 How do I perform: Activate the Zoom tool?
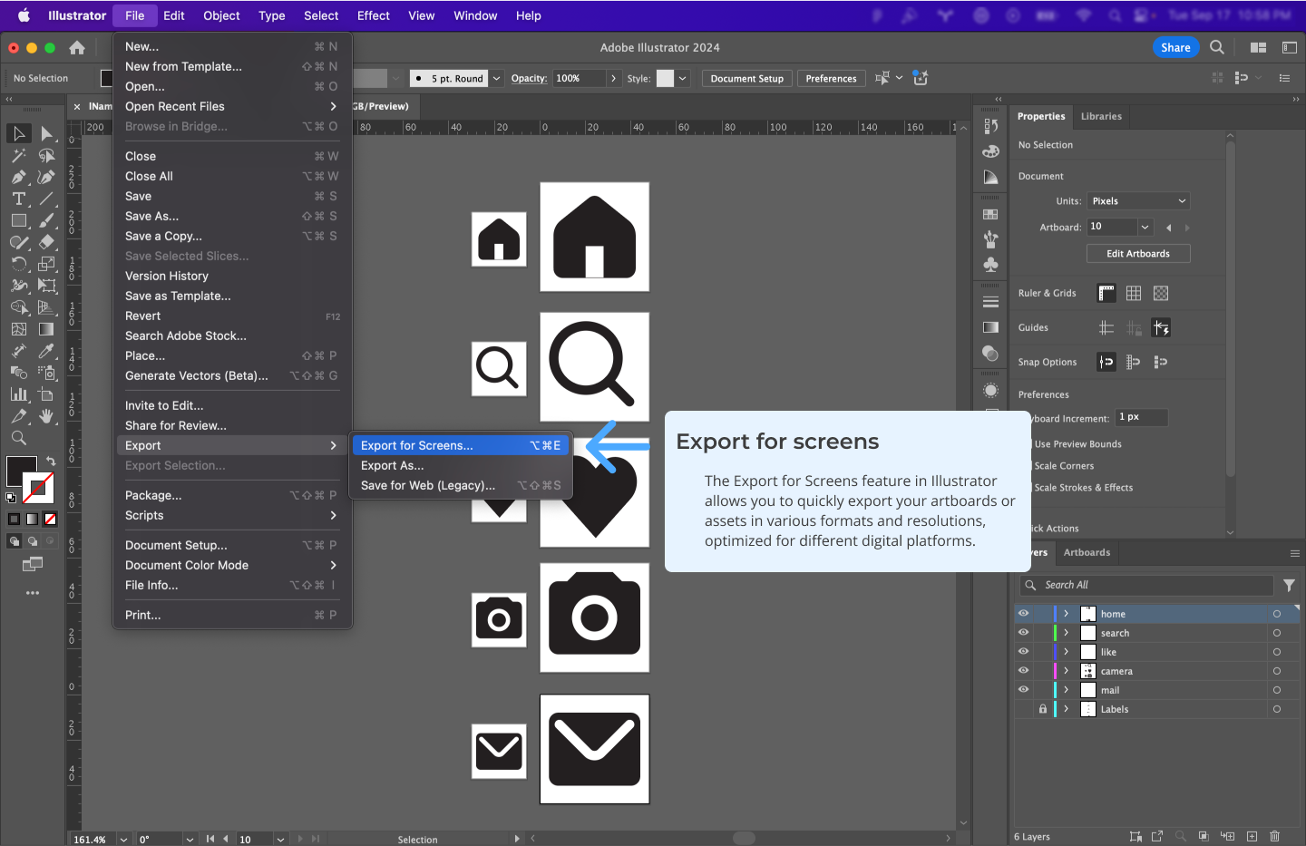click(x=19, y=438)
